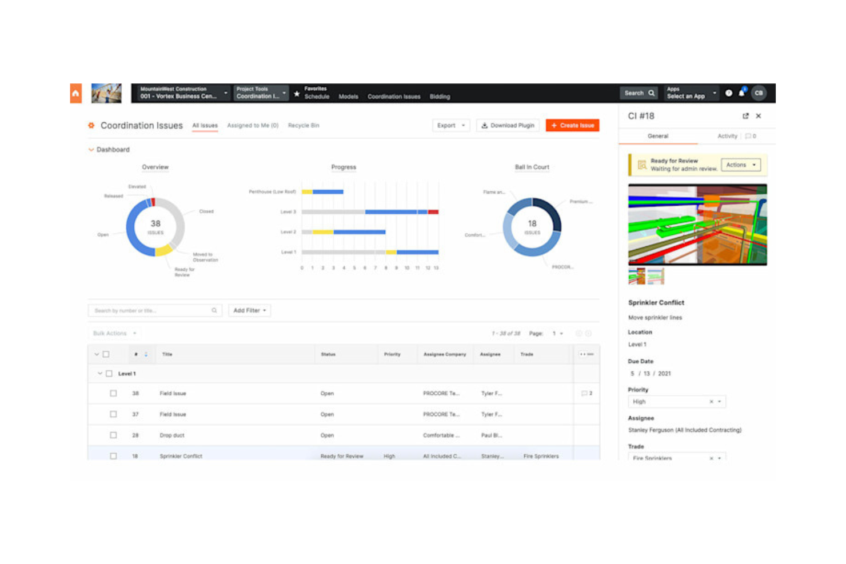The image size is (846, 564).
Task: Toggle checkbox for issue 37 Field Issue
Action: point(113,414)
